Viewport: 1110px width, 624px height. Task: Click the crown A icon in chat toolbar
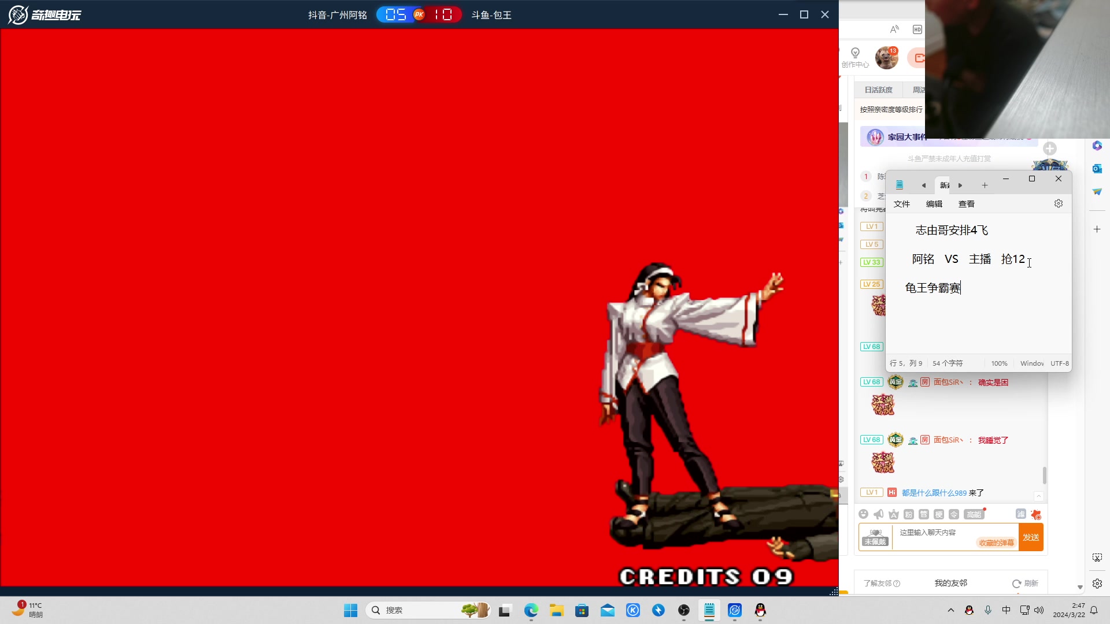tap(893, 514)
